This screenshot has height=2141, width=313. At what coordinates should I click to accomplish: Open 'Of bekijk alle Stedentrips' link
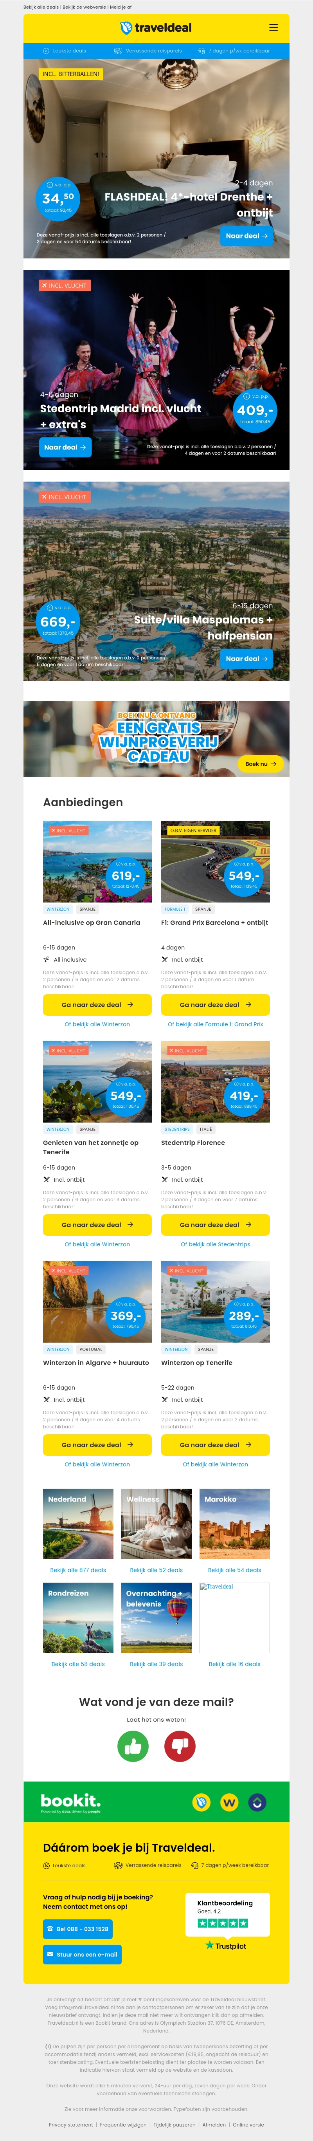[x=215, y=1244]
